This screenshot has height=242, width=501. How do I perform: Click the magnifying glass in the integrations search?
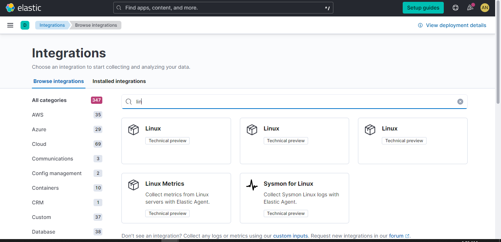click(x=128, y=101)
